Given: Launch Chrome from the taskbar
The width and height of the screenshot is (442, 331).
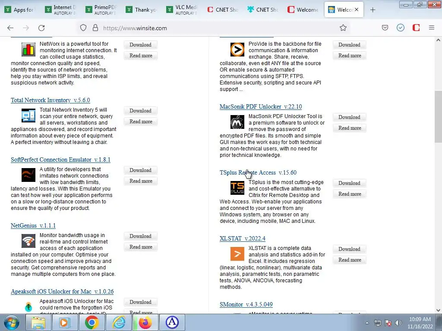Looking at the screenshot, I should 92,322.
